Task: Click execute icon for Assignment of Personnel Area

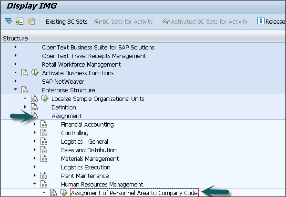Action: (64, 193)
